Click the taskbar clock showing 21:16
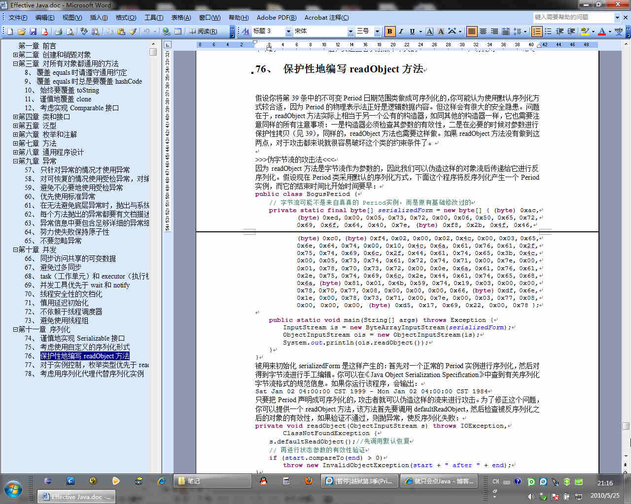The height and width of the screenshot is (504, 631). pyautogui.click(x=604, y=483)
